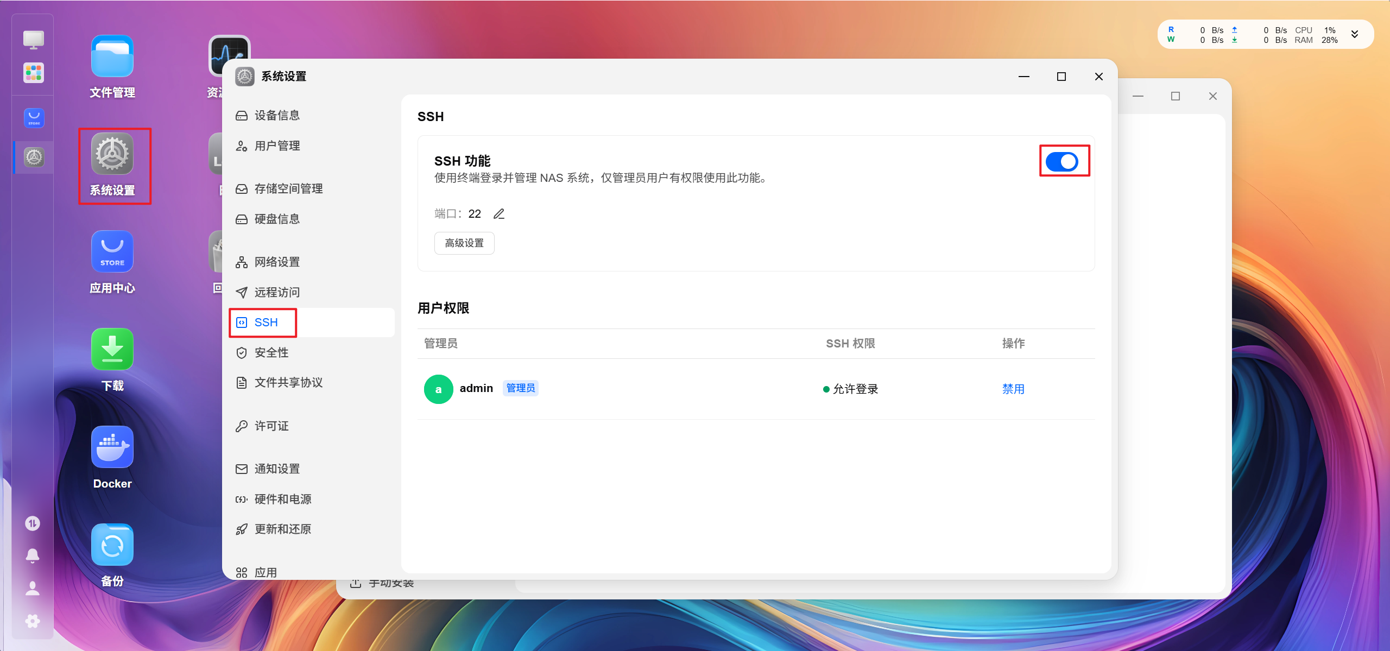Minimize the background window
Screen dimensions: 1390x651
pos(1138,96)
